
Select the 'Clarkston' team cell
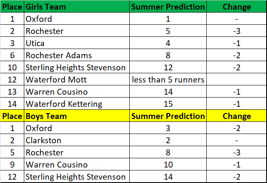click(x=44, y=140)
